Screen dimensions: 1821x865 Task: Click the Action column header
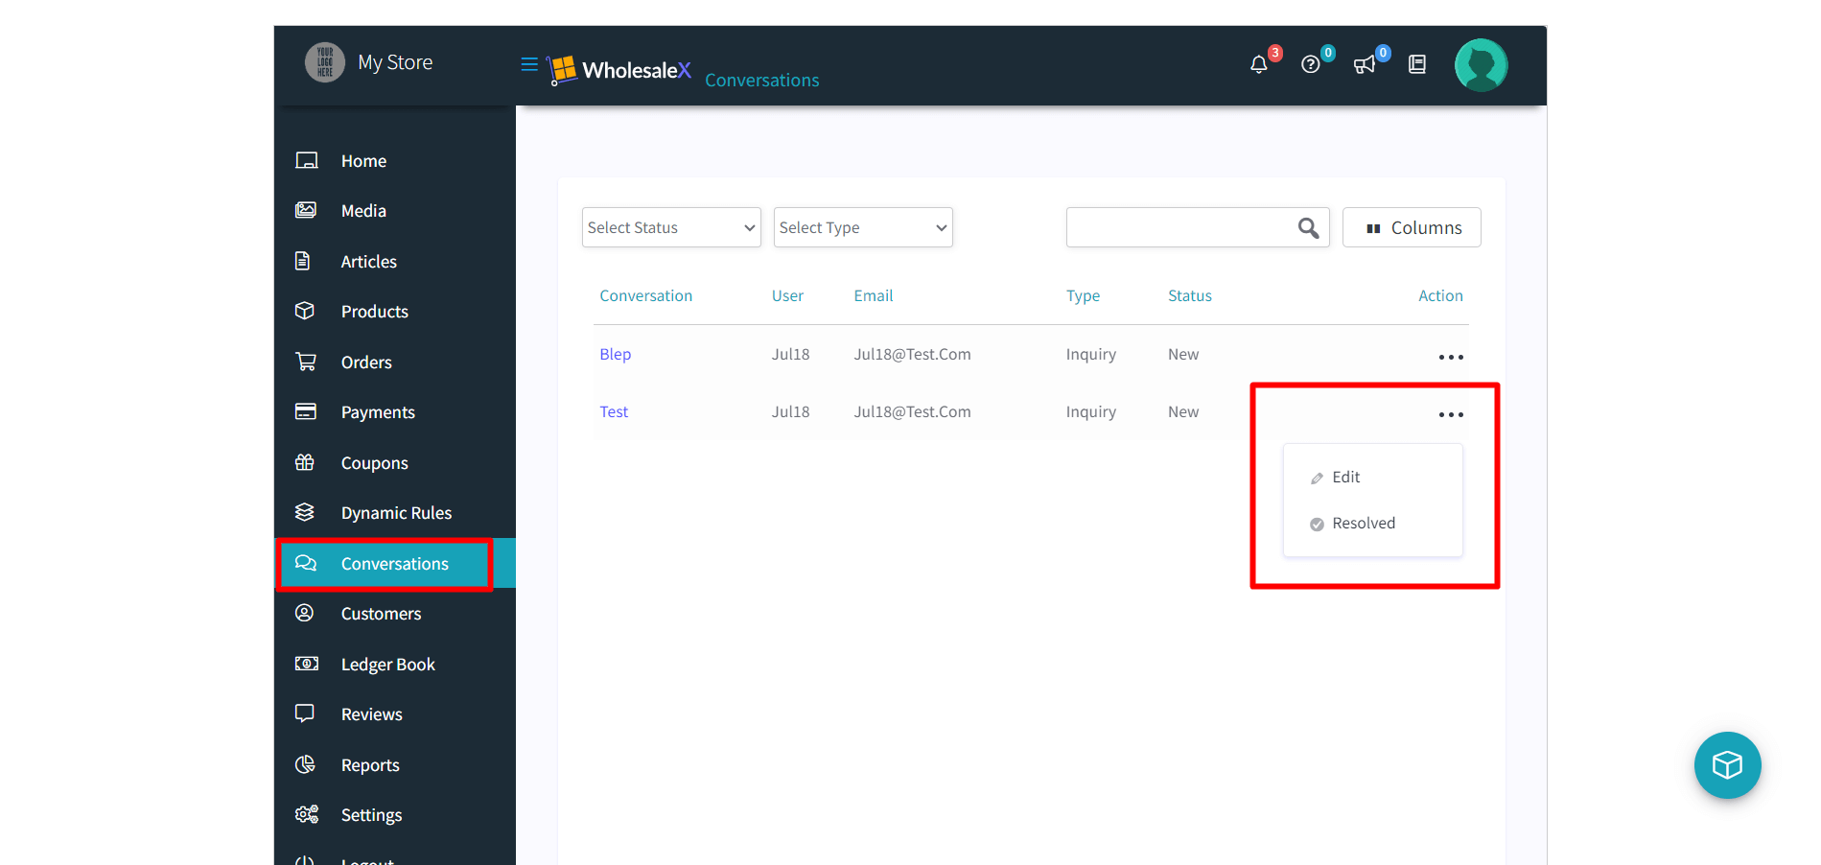pos(1440,295)
